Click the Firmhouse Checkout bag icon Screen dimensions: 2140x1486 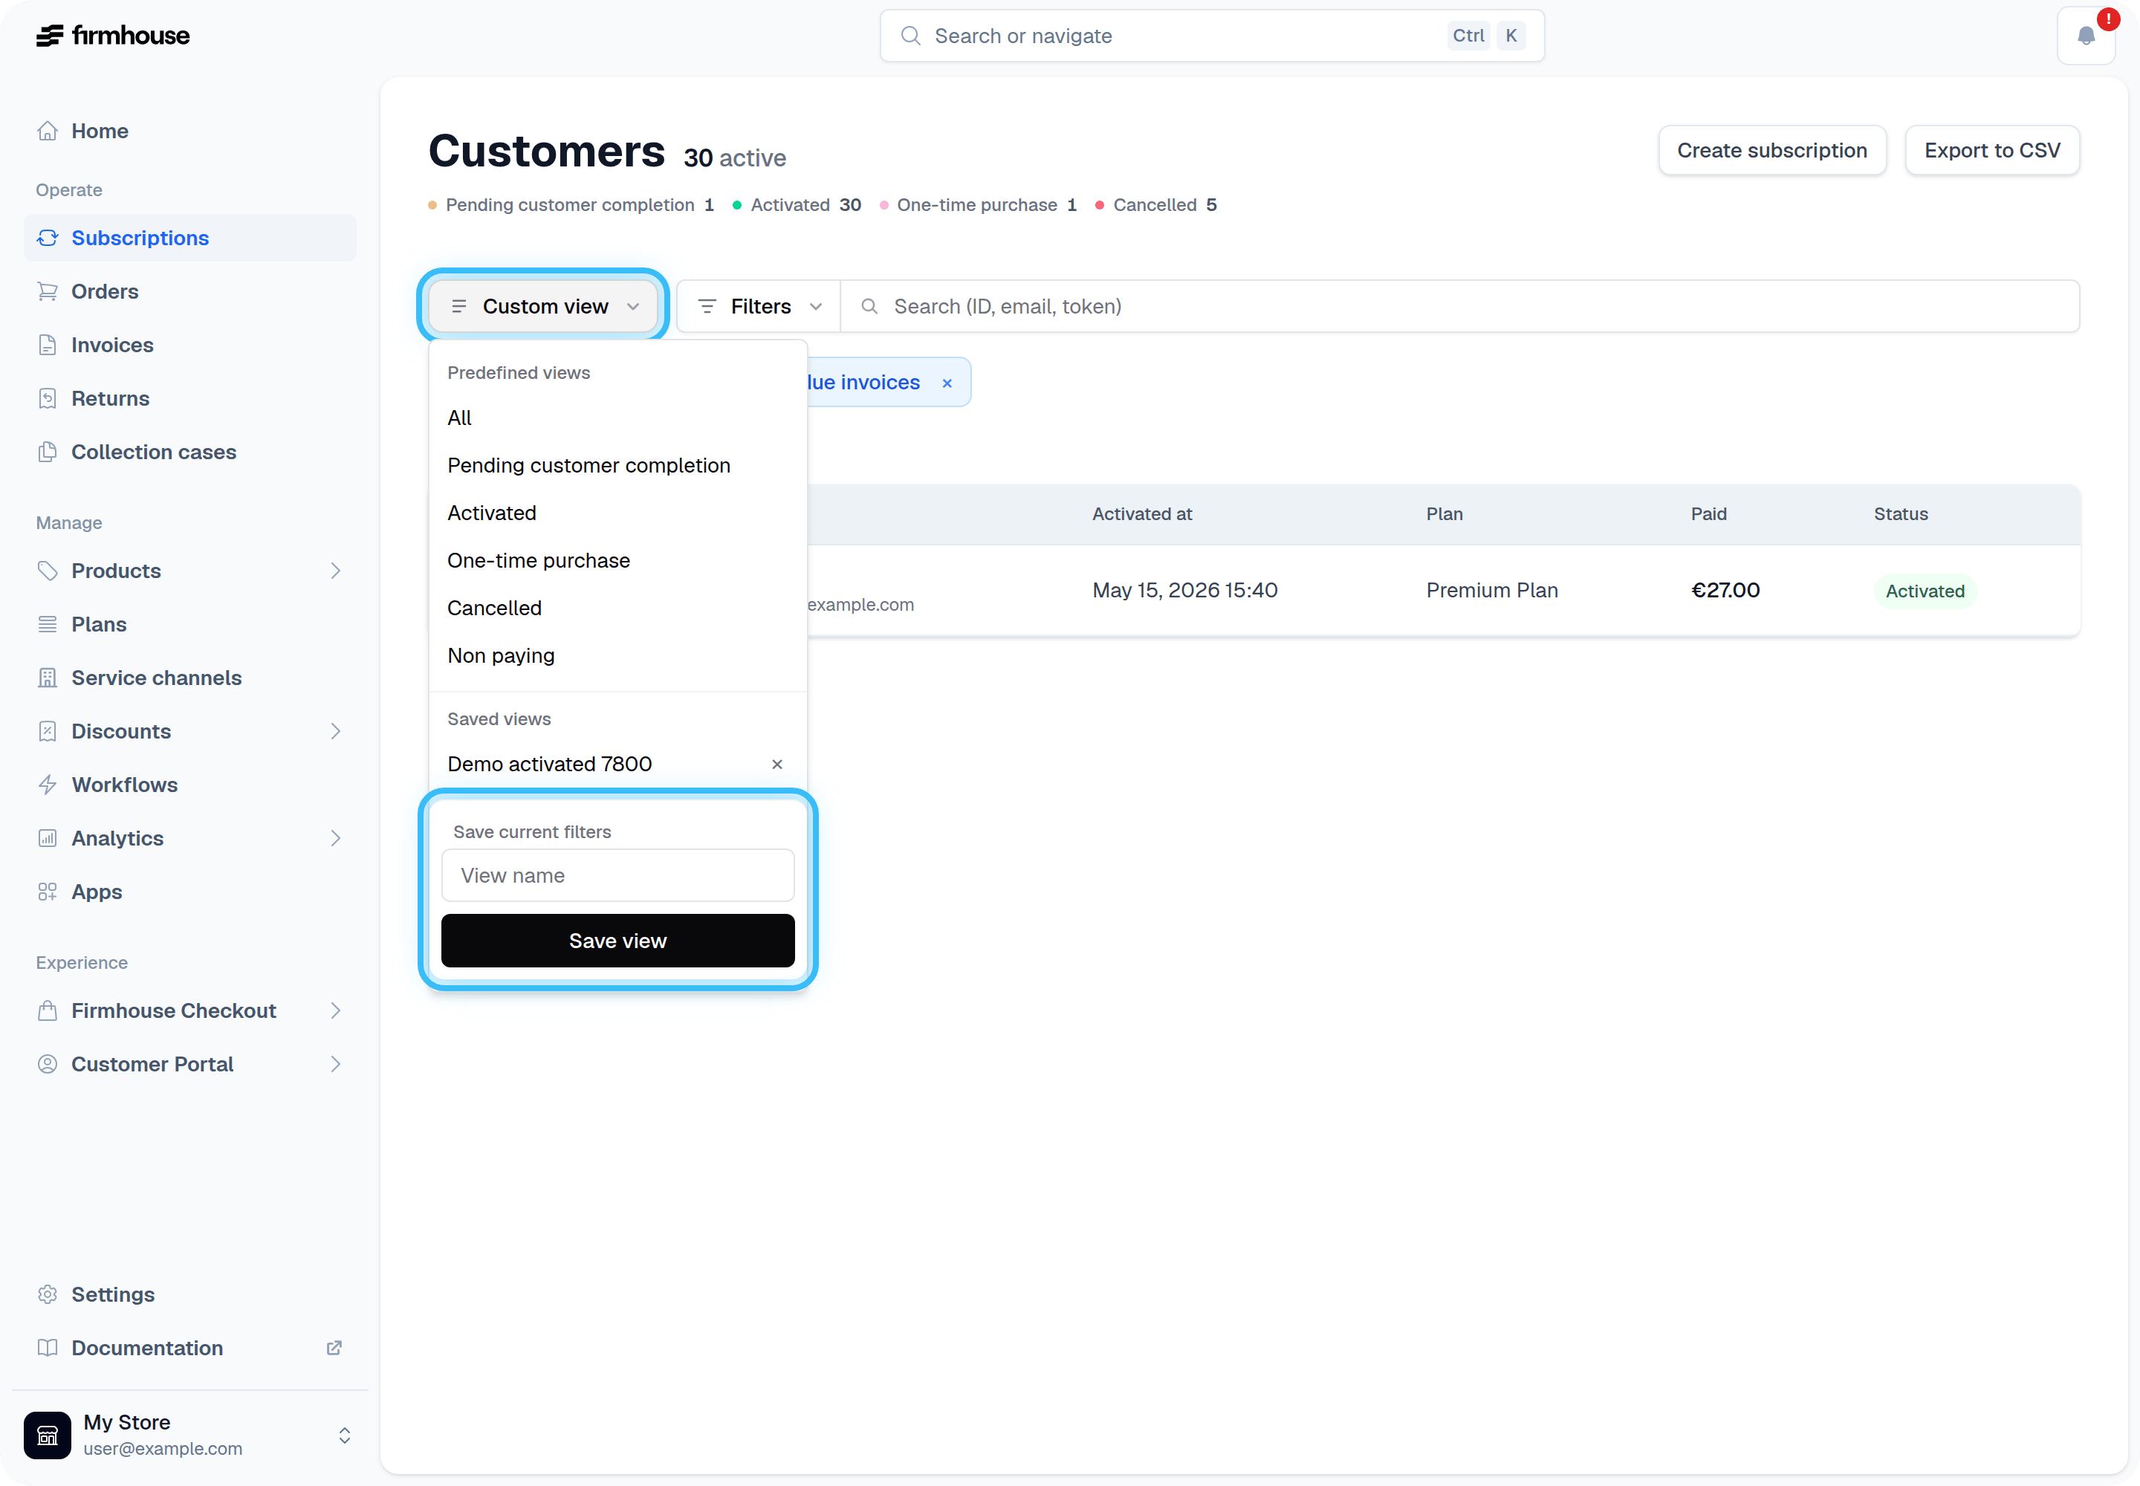point(48,1011)
